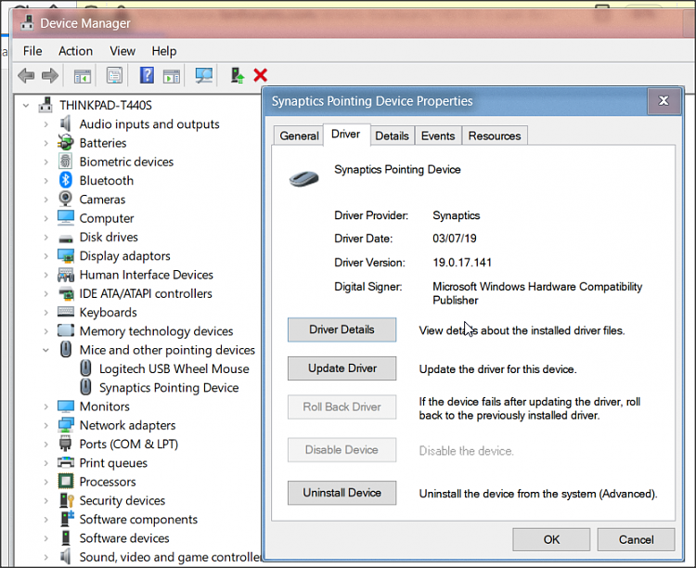Click the Forward arrow toolbar icon

(x=50, y=75)
